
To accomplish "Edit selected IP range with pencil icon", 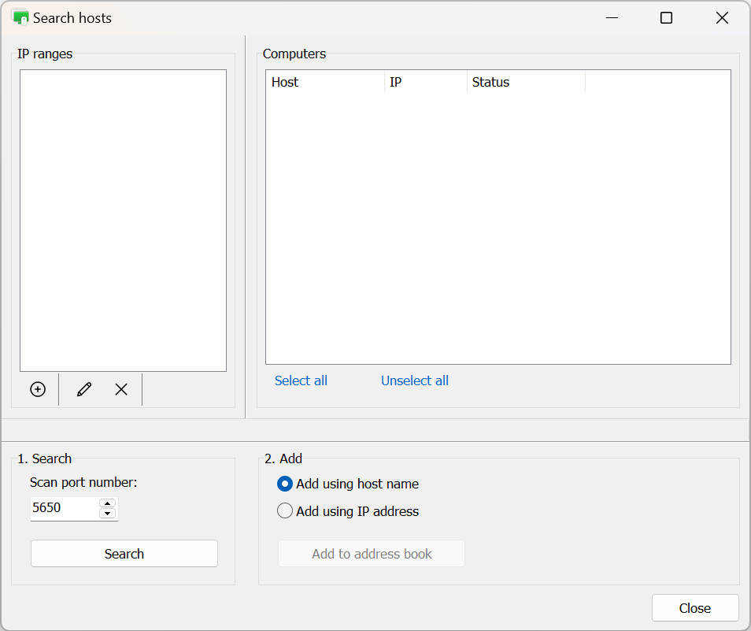I will click(84, 389).
